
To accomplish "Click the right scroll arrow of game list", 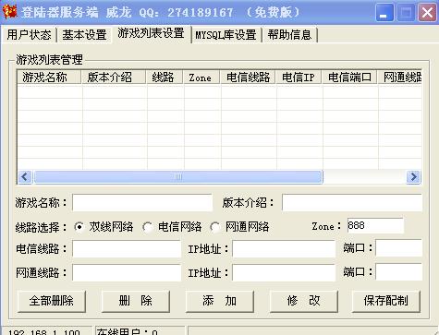I will pyautogui.click(x=413, y=177).
